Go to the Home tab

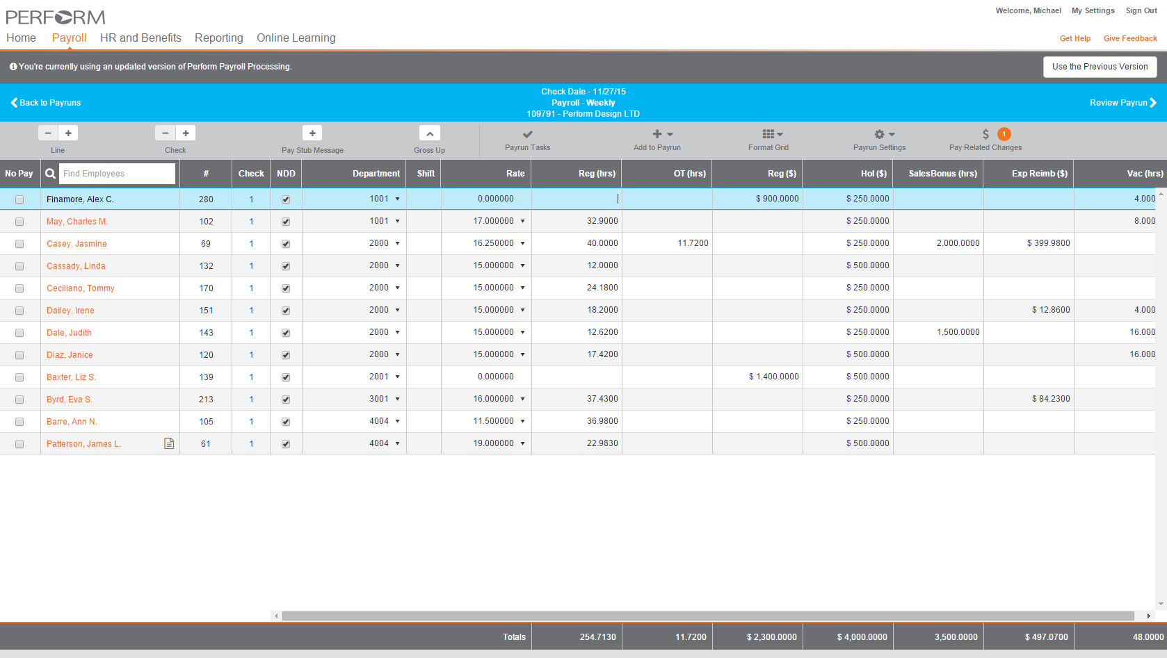(21, 38)
